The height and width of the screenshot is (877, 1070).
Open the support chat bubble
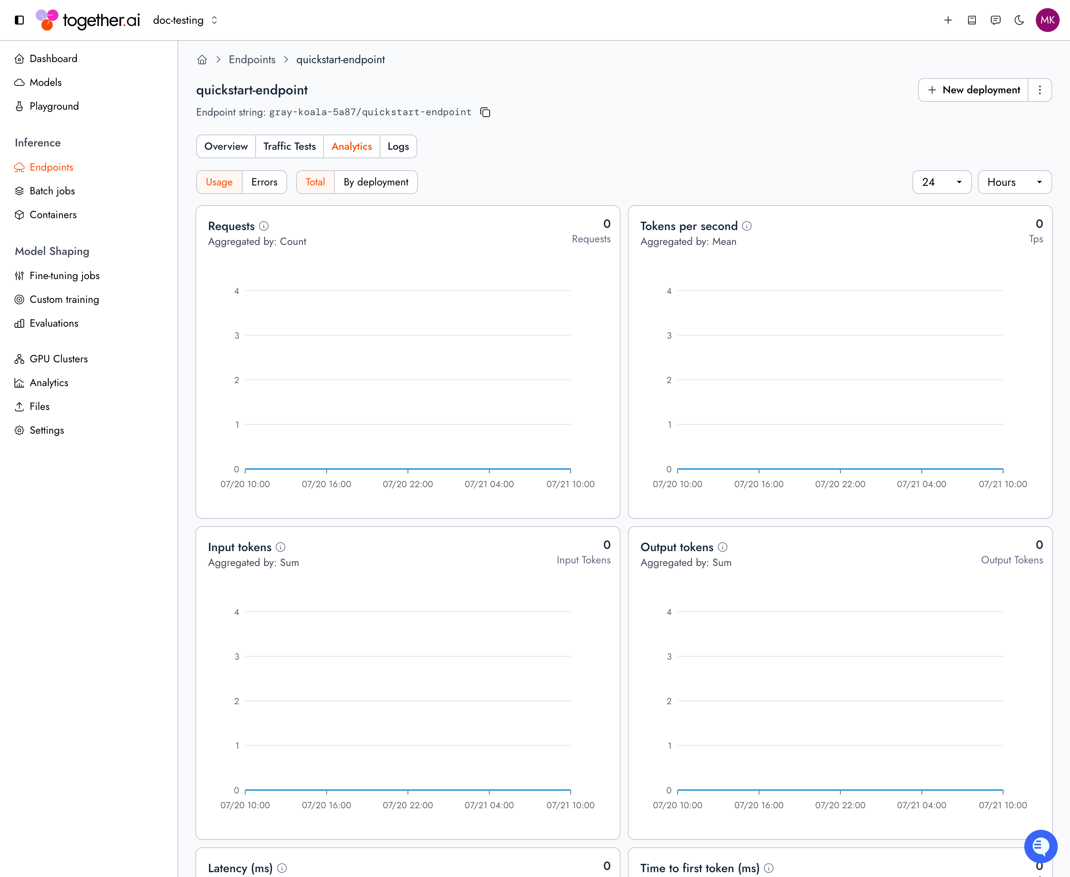click(x=1041, y=846)
